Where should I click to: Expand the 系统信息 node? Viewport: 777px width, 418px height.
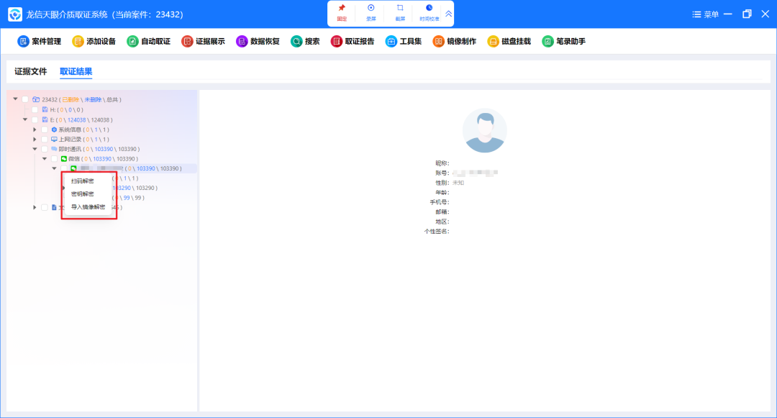click(35, 130)
